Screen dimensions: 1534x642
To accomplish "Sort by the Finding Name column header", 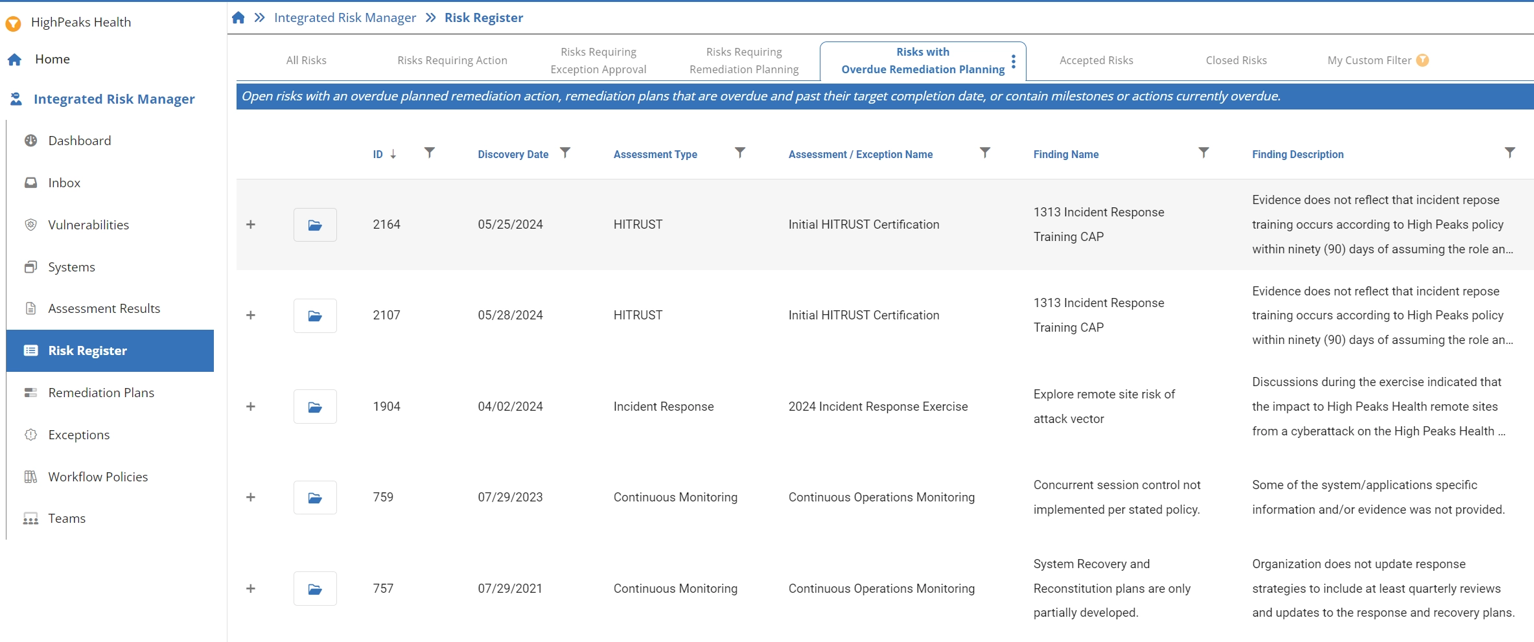I will (1065, 154).
